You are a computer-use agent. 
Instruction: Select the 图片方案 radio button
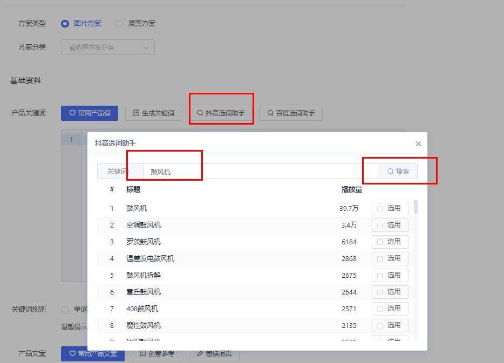pyautogui.click(x=65, y=24)
